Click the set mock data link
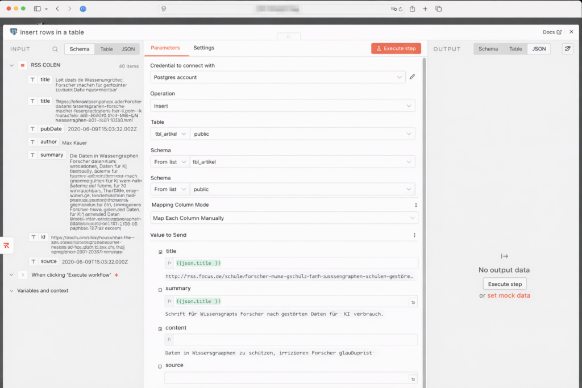 click(x=508, y=295)
